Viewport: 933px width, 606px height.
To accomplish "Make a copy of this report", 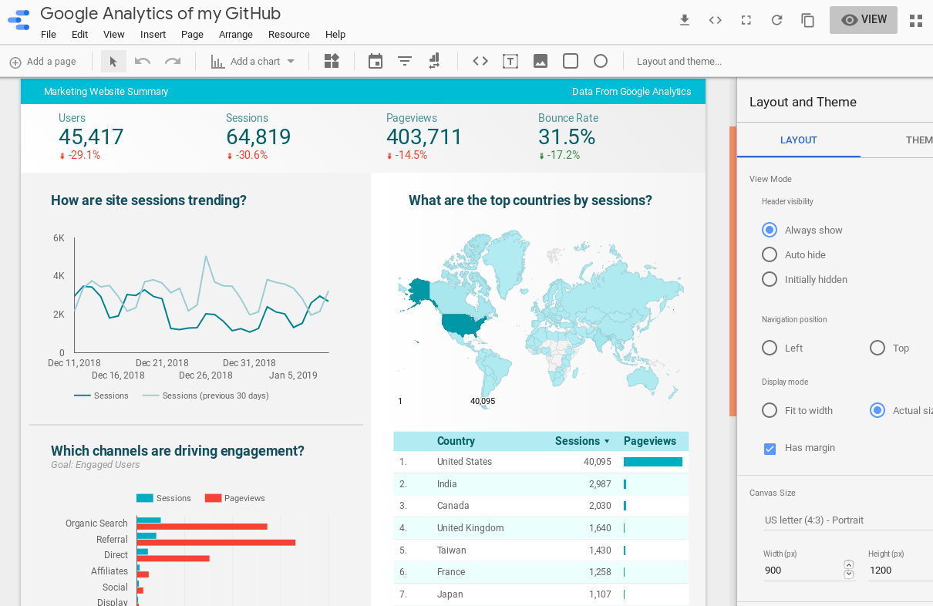I will tap(807, 21).
